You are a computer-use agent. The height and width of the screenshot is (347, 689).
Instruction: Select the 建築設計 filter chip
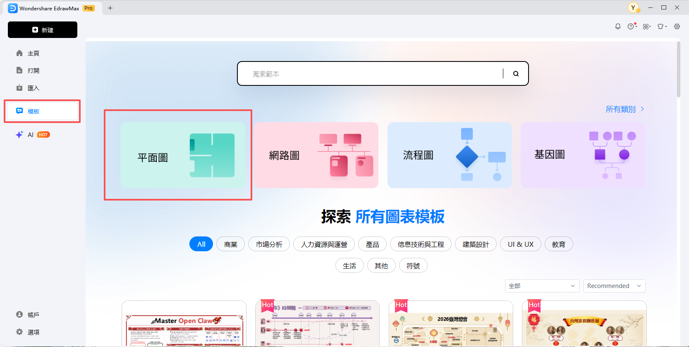(x=476, y=244)
